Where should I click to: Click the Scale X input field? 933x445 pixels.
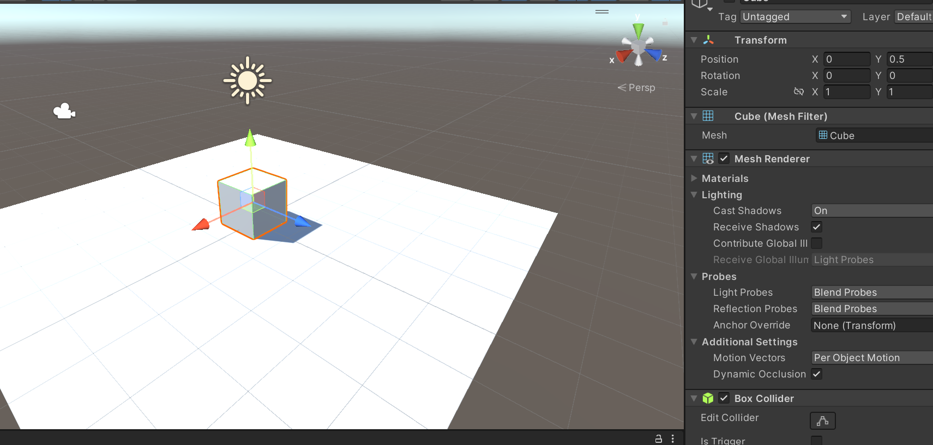[847, 92]
